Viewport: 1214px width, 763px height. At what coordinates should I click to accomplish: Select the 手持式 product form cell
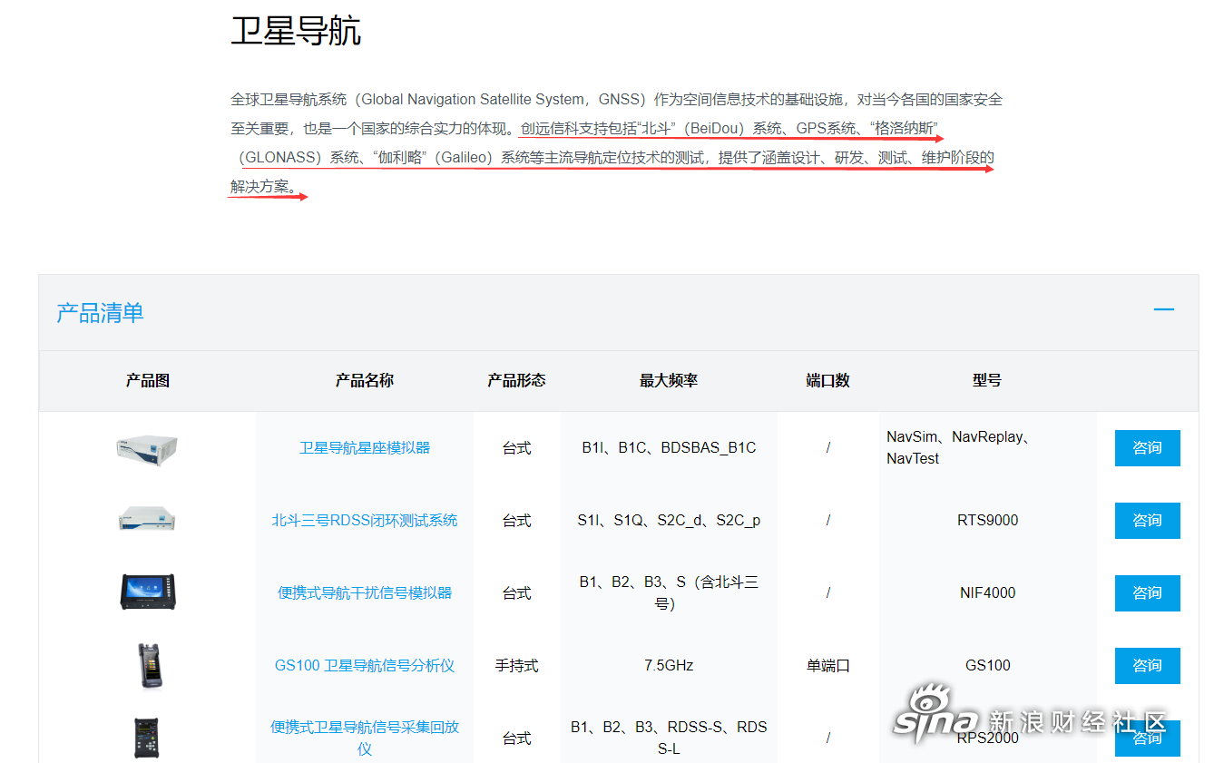coord(516,666)
